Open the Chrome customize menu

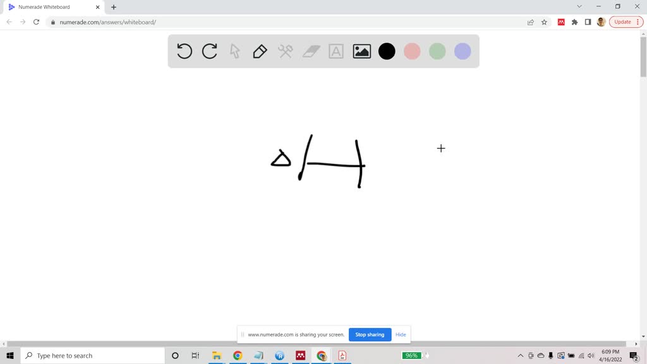(638, 21)
